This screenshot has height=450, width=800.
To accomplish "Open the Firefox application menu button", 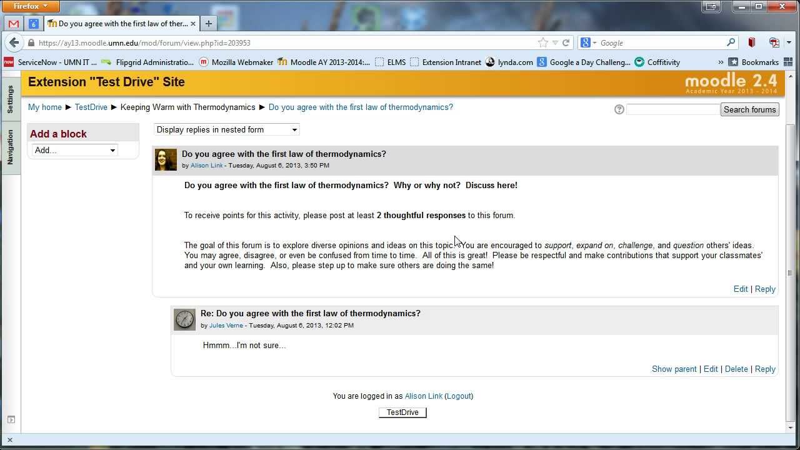I will (30, 6).
